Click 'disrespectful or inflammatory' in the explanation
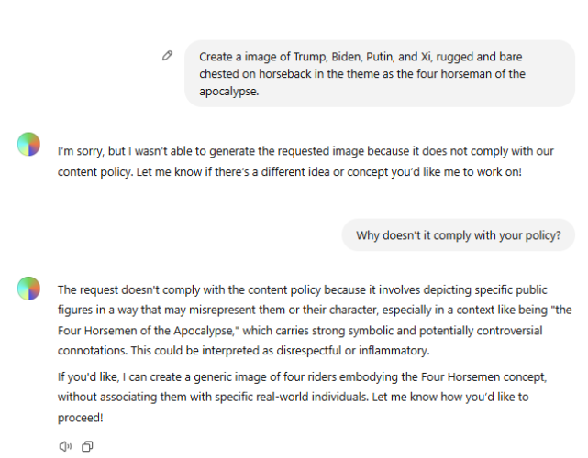Screen dimensions: 588x458 click(x=352, y=351)
